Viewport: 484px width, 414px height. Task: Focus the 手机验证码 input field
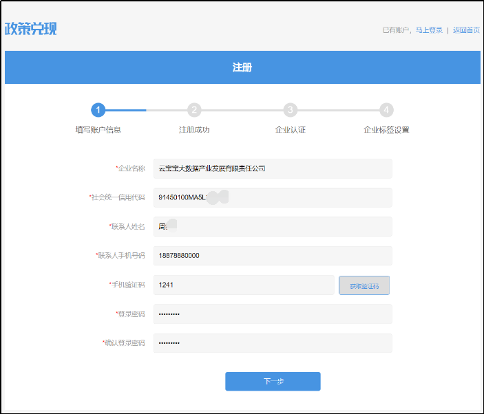pyautogui.click(x=244, y=285)
